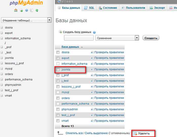Screen dimensions: 177x137
Task: Open the Пользователи tab
Action: point(133,8)
